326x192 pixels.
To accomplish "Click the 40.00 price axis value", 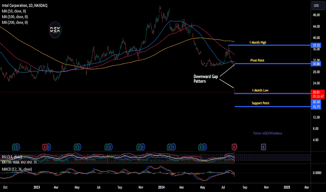I will point(316,38).
